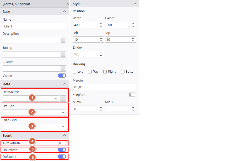Enable the AutoRefresh toggle

(x=62, y=143)
